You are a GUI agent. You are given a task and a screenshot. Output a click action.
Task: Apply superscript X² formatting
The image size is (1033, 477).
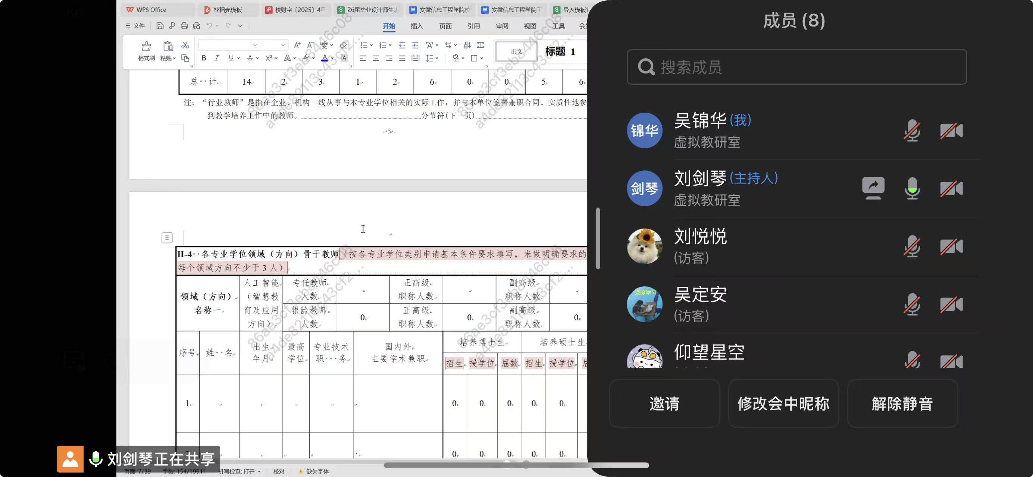[269, 58]
